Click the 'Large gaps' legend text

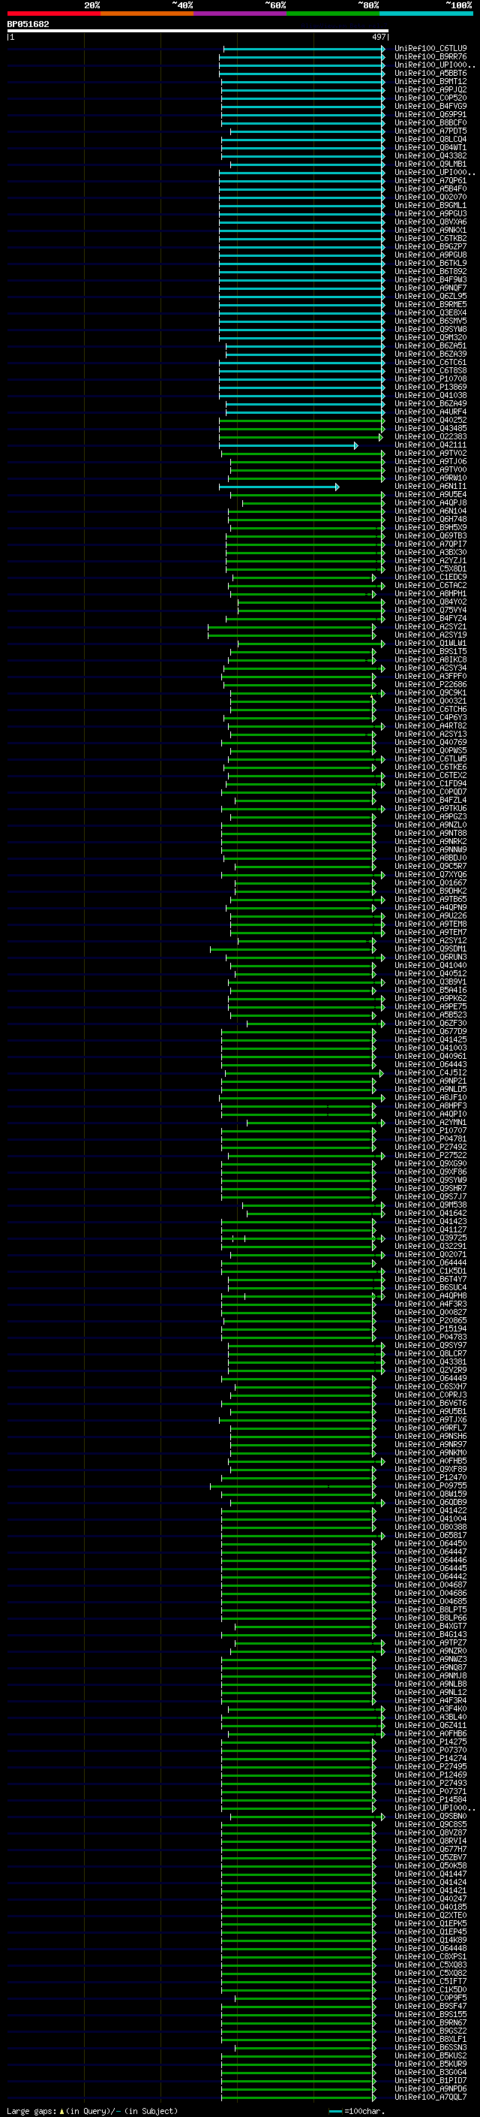click(x=32, y=2110)
